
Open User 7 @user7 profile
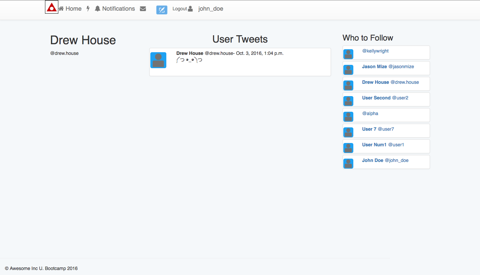378,129
